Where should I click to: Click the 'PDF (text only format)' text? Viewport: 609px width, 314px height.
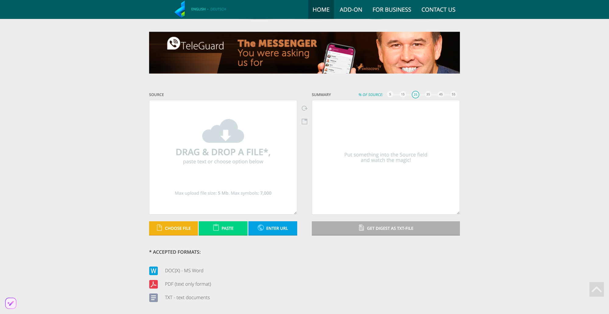[x=188, y=284]
